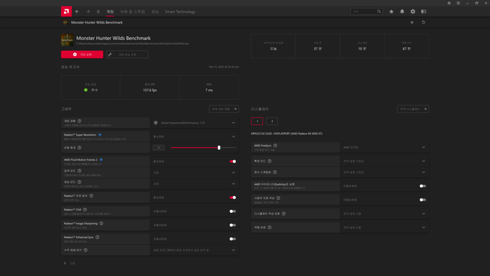Select display 1 tab
This screenshot has height=276, width=490.
257,121
